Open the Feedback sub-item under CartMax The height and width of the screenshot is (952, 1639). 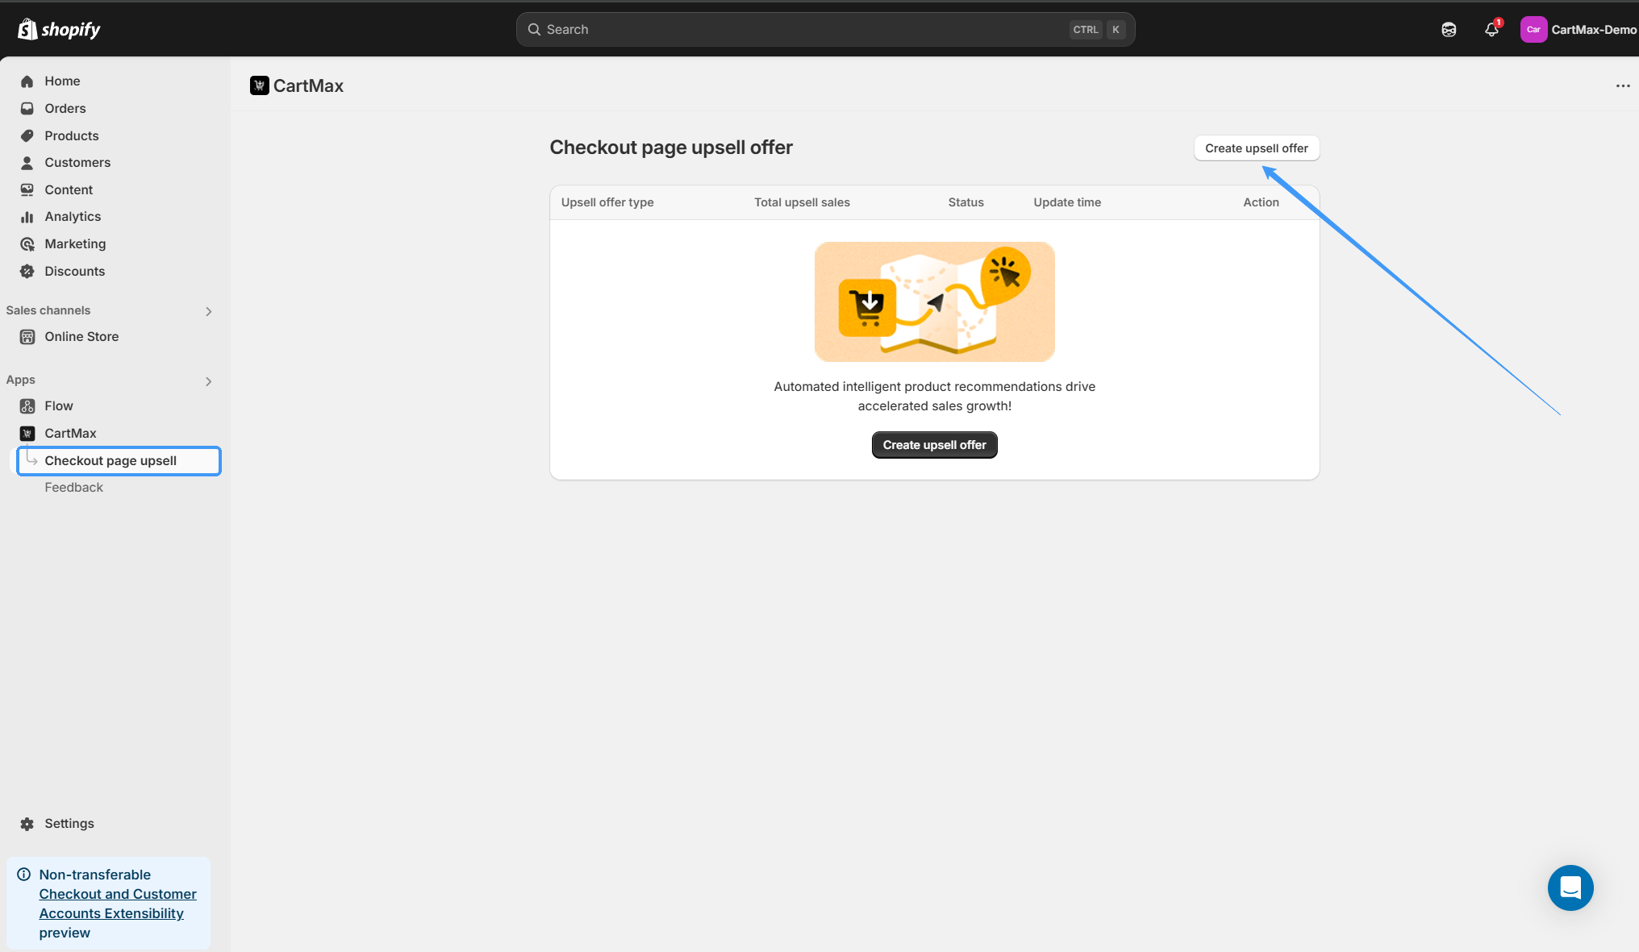click(73, 487)
